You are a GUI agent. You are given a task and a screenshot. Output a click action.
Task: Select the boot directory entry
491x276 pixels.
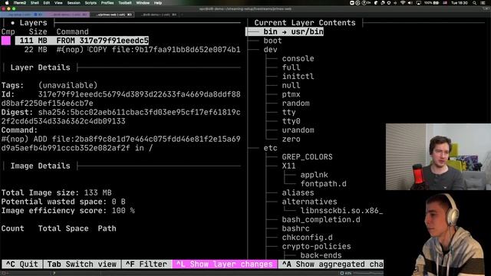tap(272, 41)
